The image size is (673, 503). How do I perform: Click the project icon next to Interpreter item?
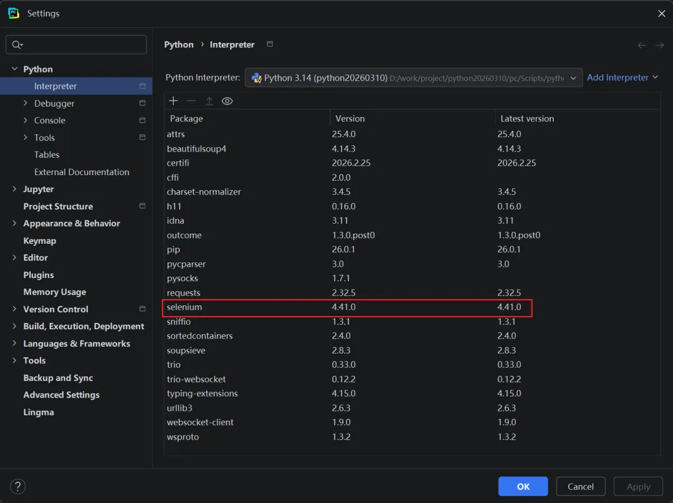[143, 86]
